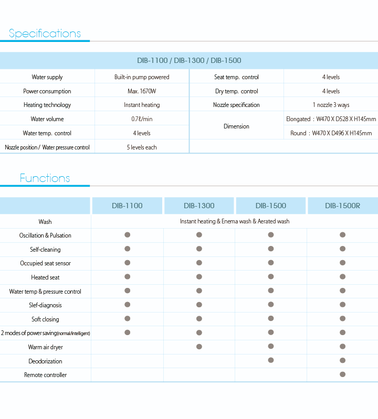Viewport: 378px width, 419px height.
Task: Click Self-cleaning dot under DIB-1500
Action: pyautogui.click(x=271, y=249)
